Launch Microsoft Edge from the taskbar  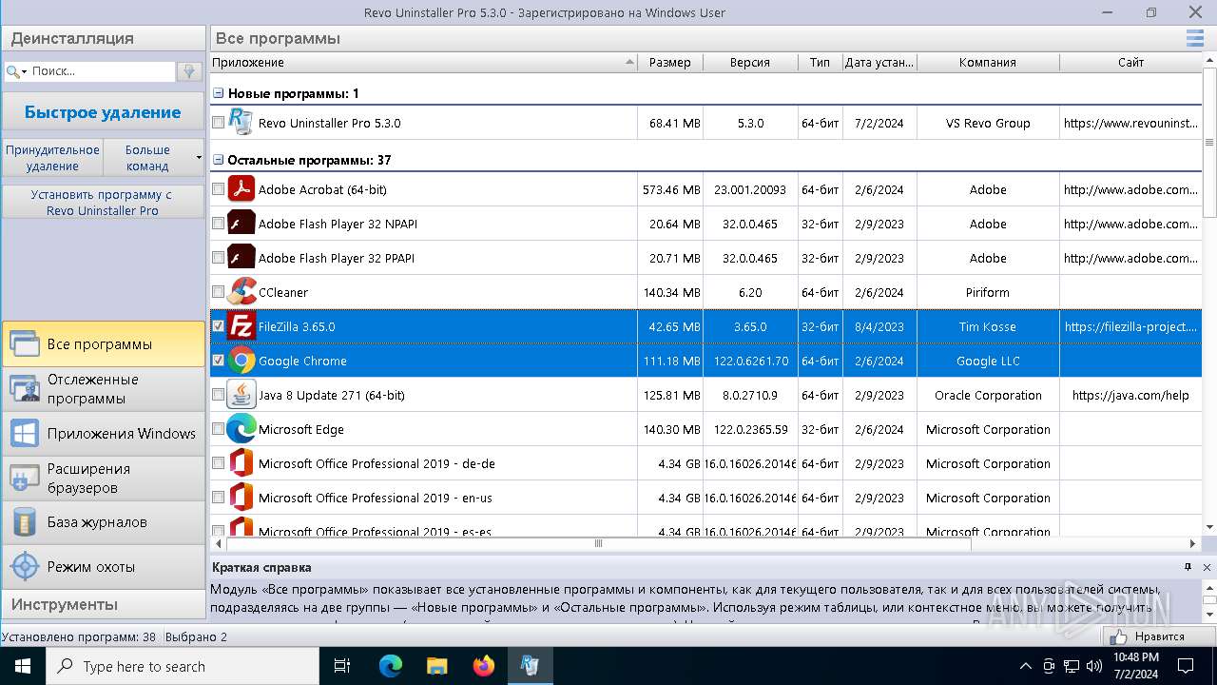pyautogui.click(x=391, y=666)
